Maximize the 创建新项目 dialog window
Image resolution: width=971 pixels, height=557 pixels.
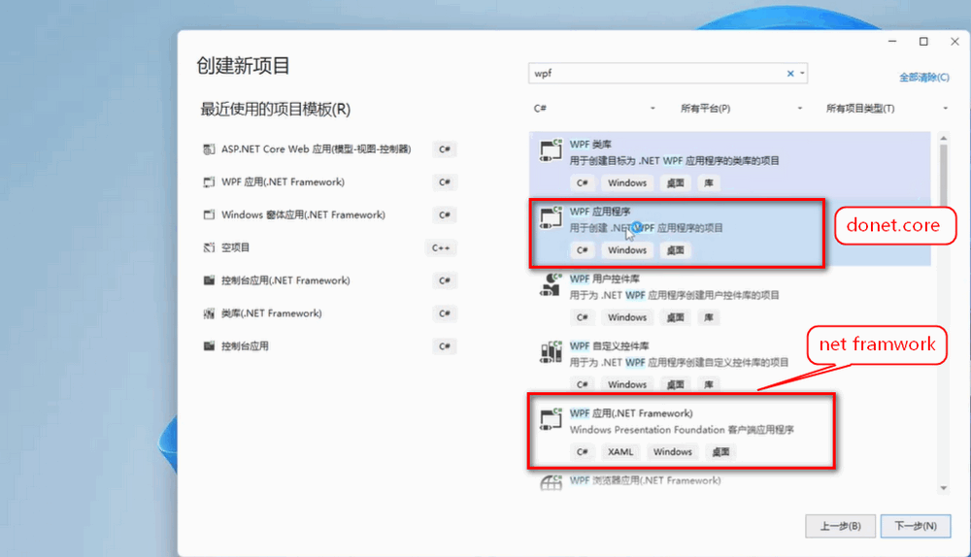click(923, 42)
